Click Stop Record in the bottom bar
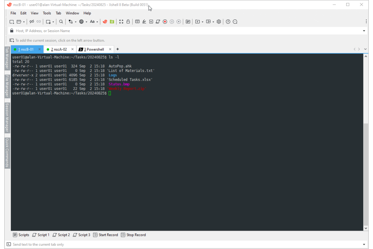373x249 pixels. tap(133, 235)
